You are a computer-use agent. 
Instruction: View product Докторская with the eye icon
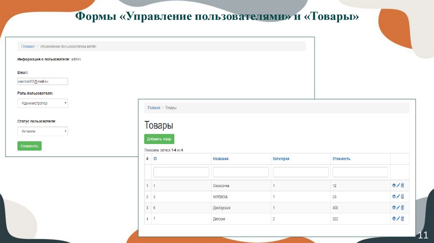[394, 207]
